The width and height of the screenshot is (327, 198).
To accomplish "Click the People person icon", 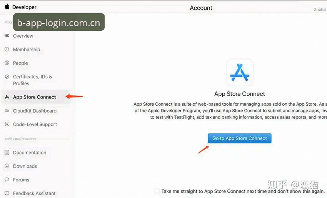I will click(x=7, y=63).
